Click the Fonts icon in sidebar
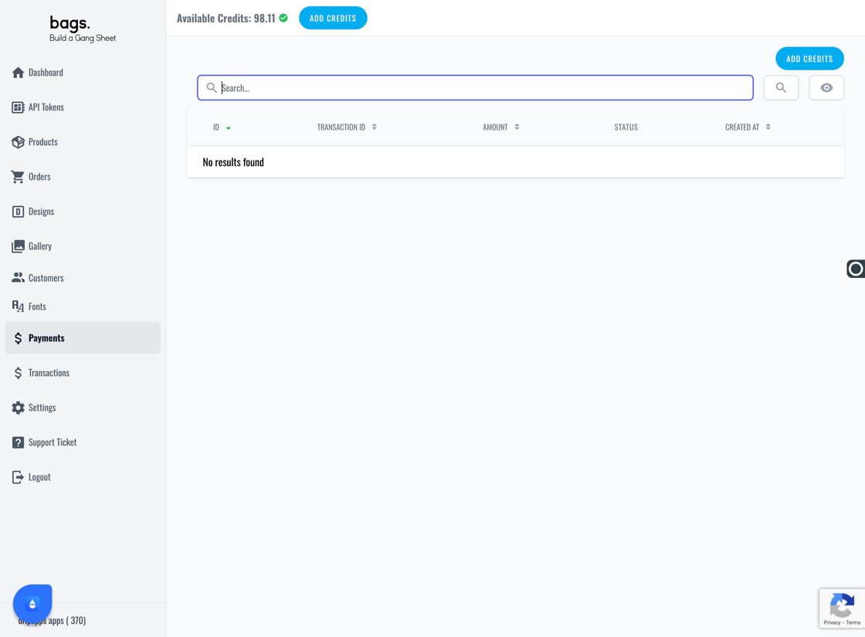865x637 pixels. coord(19,306)
